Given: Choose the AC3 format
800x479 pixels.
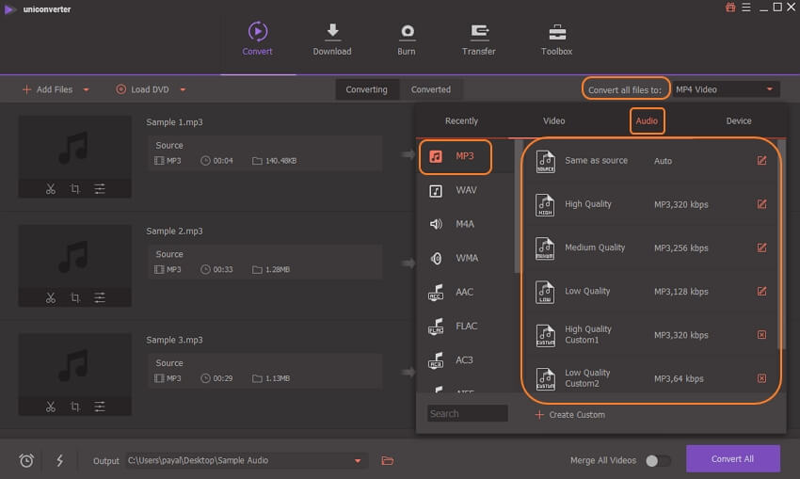Looking at the screenshot, I should (x=465, y=360).
